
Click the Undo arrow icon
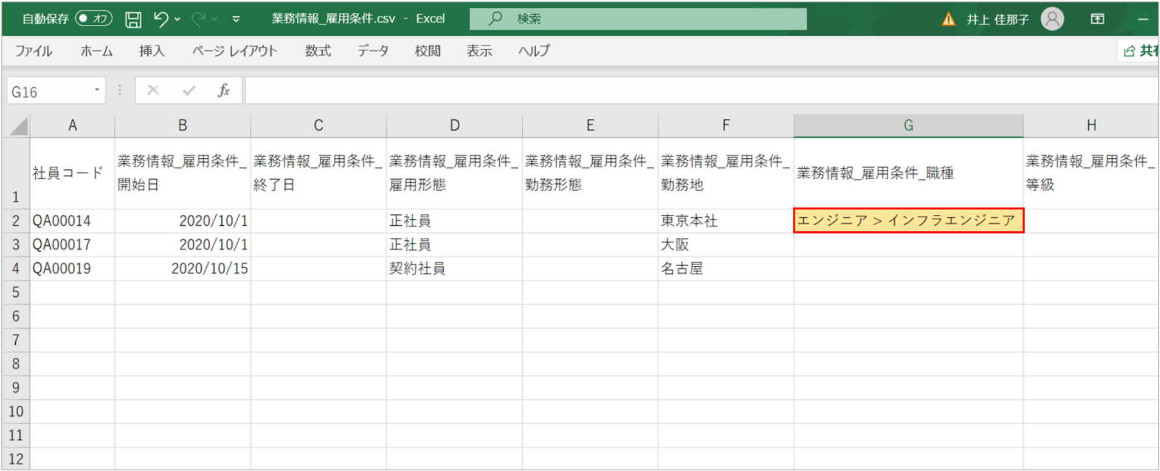161,19
